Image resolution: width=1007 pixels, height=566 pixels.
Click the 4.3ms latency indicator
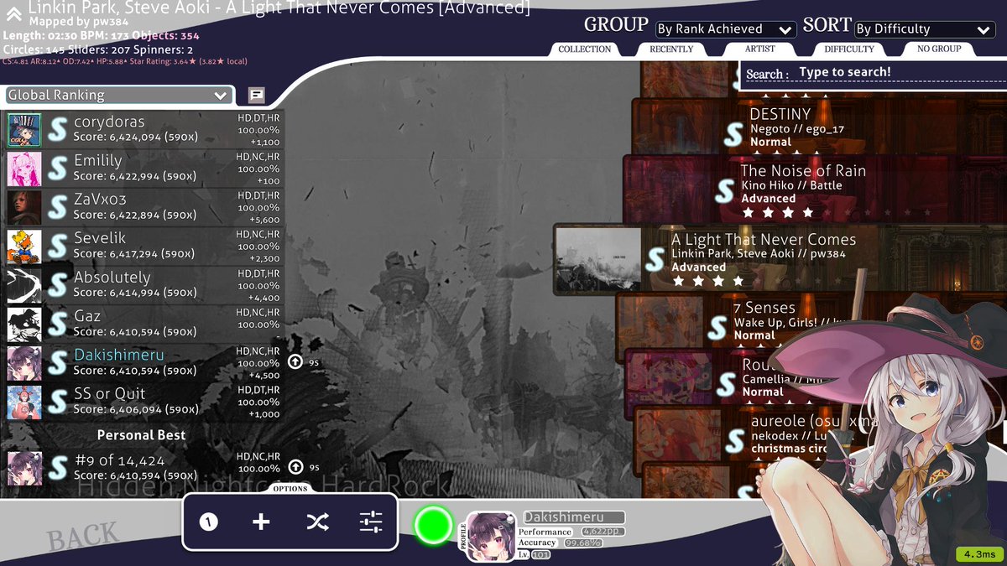pyautogui.click(x=979, y=554)
